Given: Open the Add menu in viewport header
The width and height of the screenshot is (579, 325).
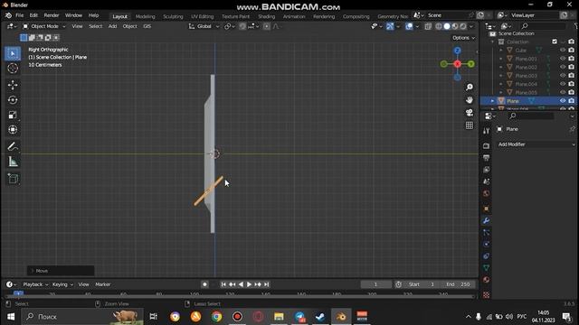Looking at the screenshot, I should point(112,26).
